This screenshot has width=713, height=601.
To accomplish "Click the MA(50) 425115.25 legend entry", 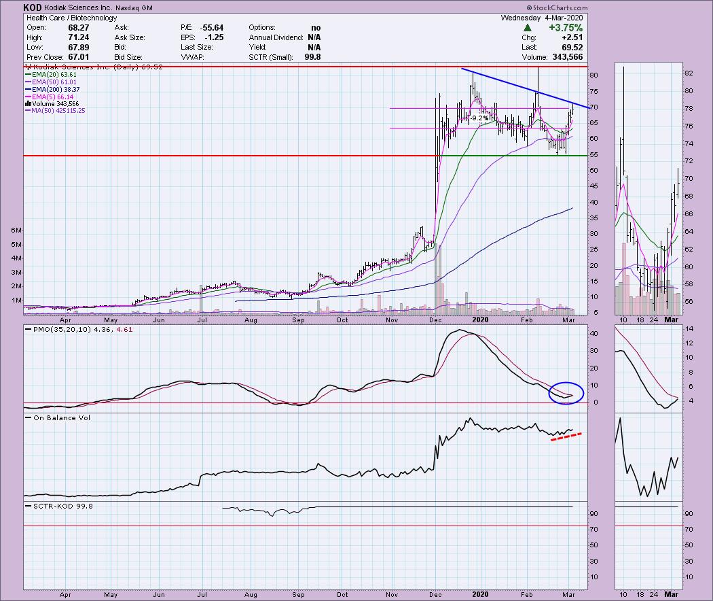I will 55,111.
